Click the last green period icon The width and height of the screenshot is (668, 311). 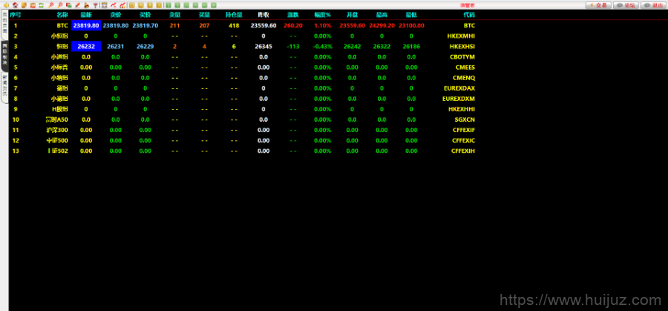click(214, 5)
